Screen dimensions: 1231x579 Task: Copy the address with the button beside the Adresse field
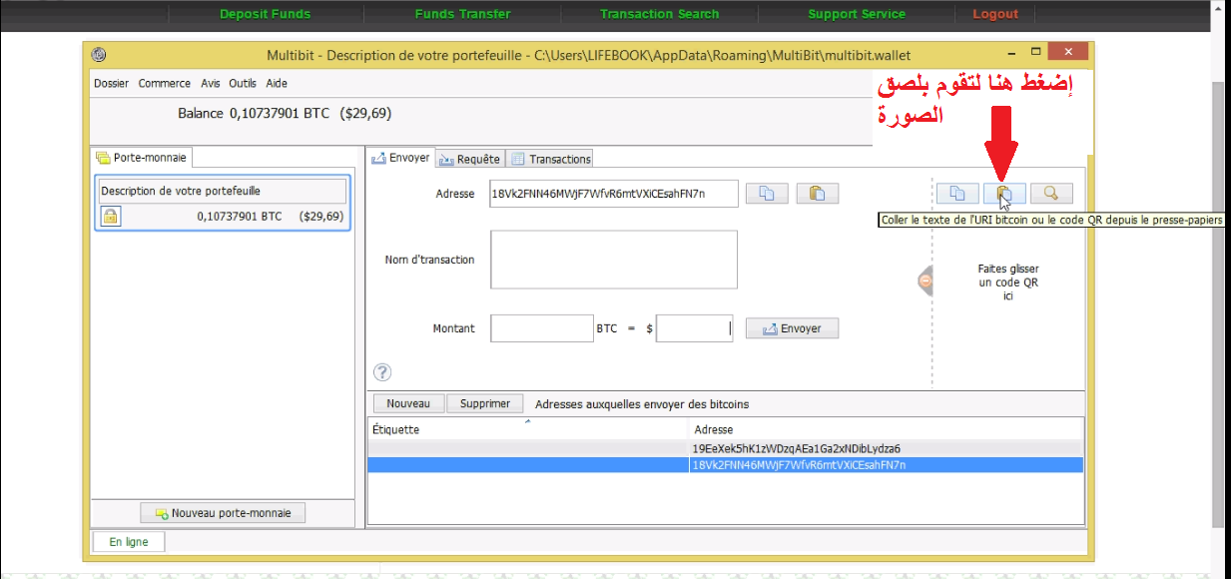point(767,194)
